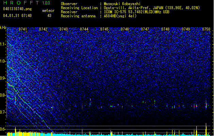214x136 pixels.
Task: Click the 0744 time marker
Action: pyautogui.click(x=84, y=29)
